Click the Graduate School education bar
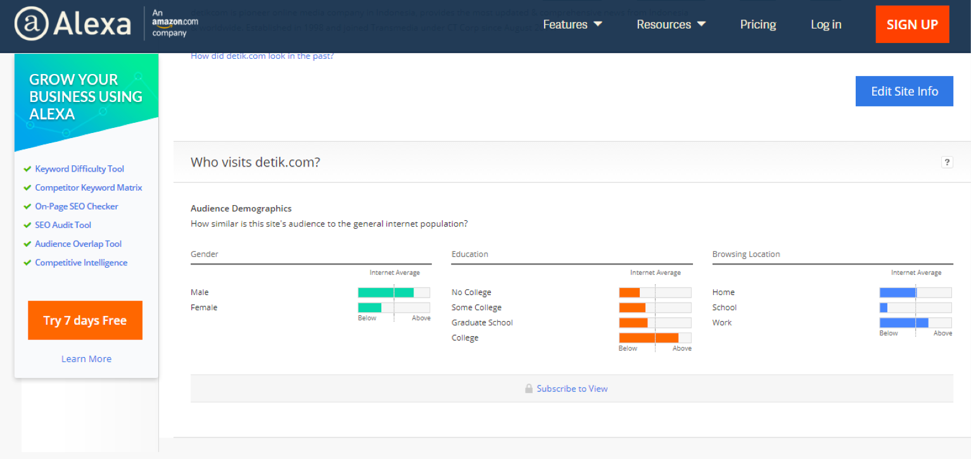 click(655, 323)
